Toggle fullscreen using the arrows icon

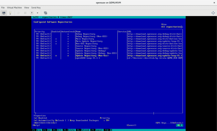click(x=213, y=13)
